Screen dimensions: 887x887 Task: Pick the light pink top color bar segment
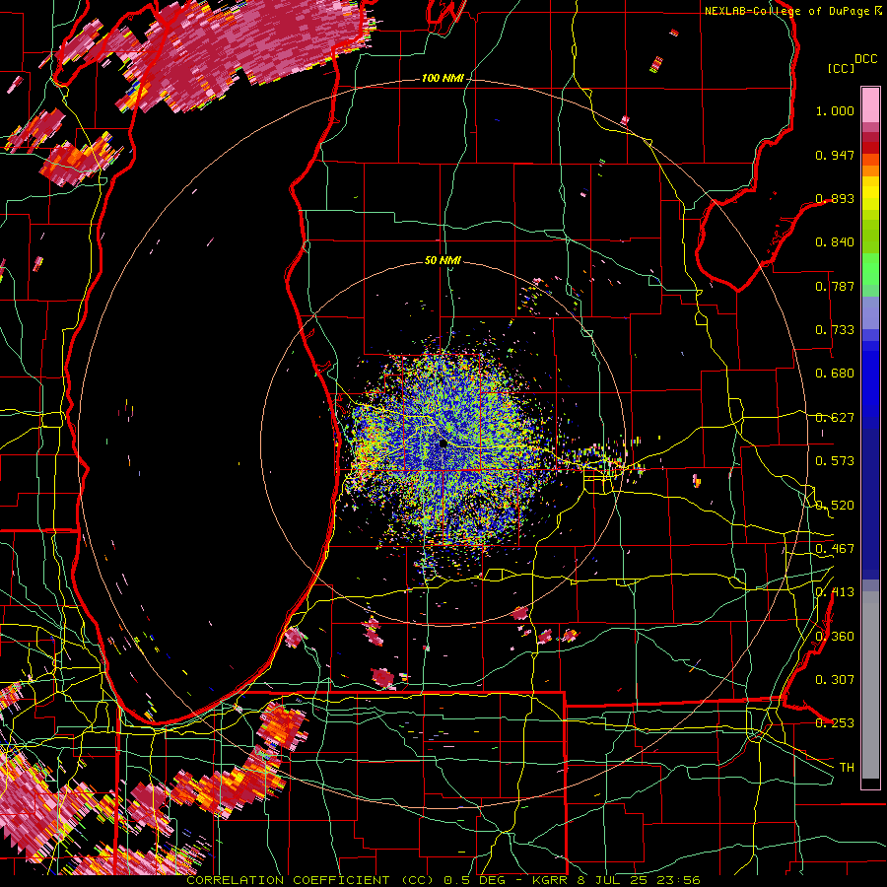coord(870,104)
